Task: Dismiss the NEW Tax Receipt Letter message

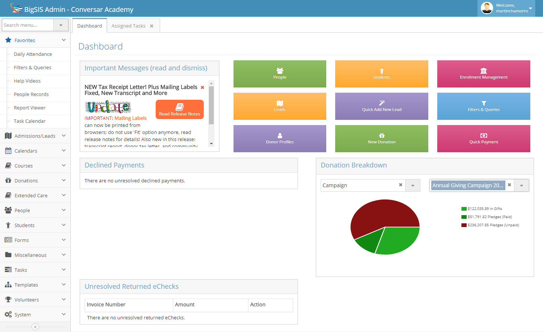Action: coord(203,87)
